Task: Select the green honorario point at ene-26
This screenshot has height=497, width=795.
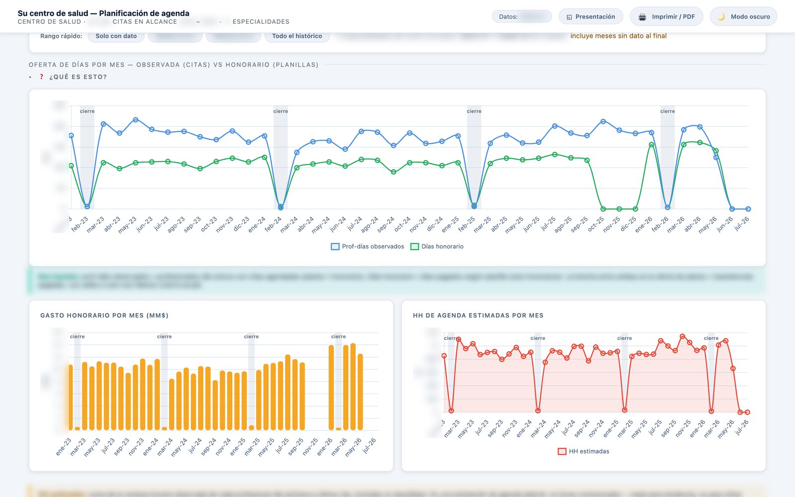Action: click(x=651, y=145)
